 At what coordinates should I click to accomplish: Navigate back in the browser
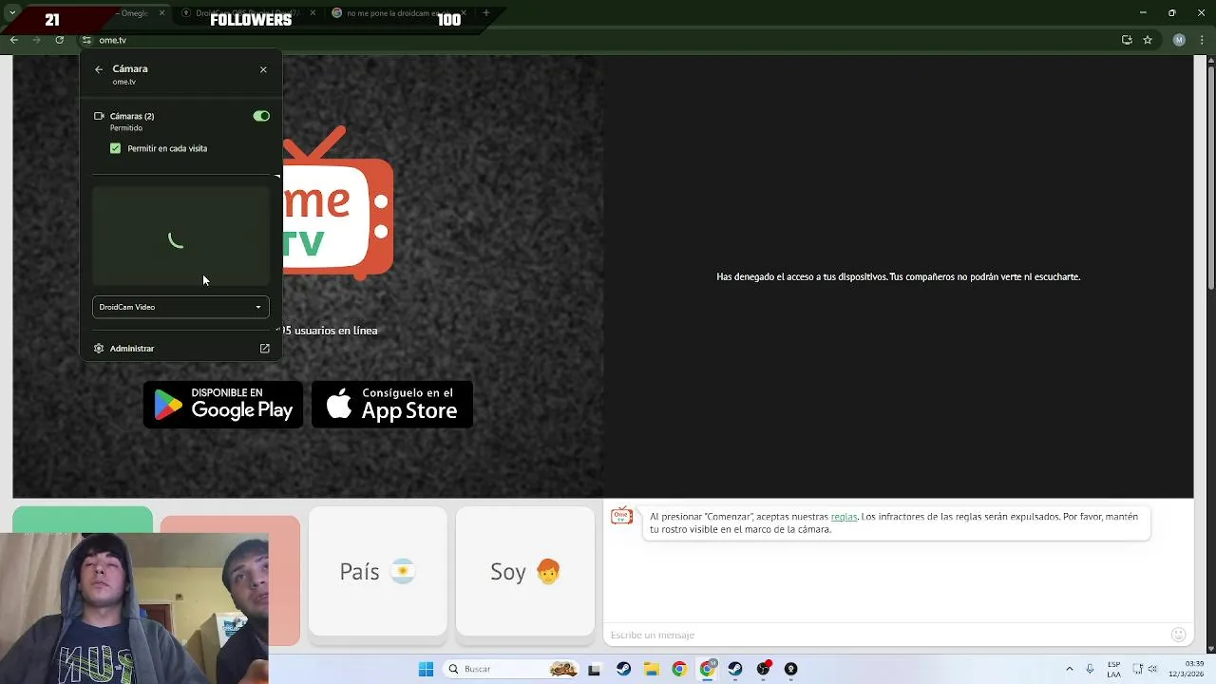pos(13,40)
